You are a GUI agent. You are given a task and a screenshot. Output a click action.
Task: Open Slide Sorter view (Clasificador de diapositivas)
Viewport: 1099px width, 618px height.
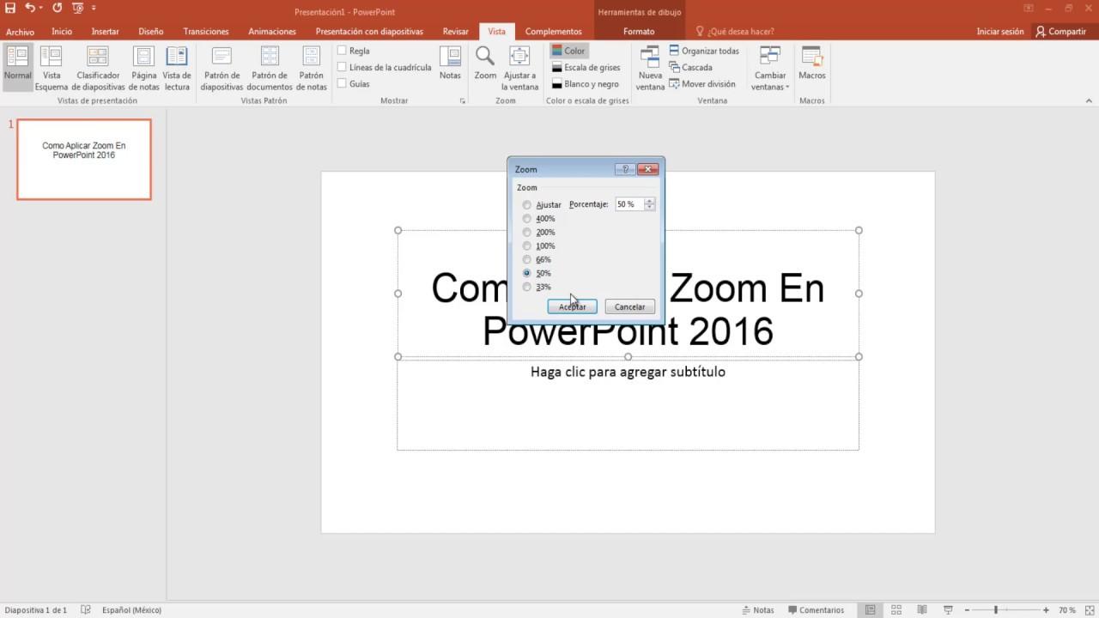coord(98,68)
